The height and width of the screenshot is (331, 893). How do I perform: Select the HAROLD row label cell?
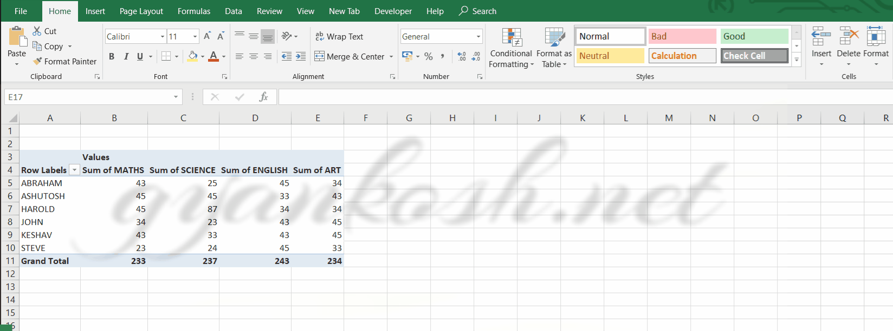coord(50,209)
